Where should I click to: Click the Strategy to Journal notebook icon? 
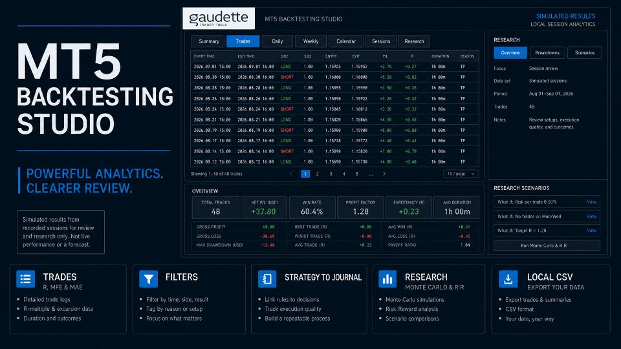point(267,279)
